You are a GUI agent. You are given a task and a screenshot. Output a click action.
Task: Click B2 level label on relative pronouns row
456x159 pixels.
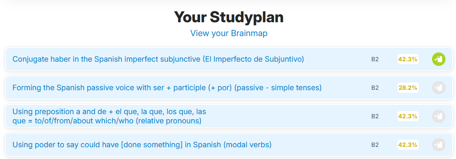(x=375, y=116)
